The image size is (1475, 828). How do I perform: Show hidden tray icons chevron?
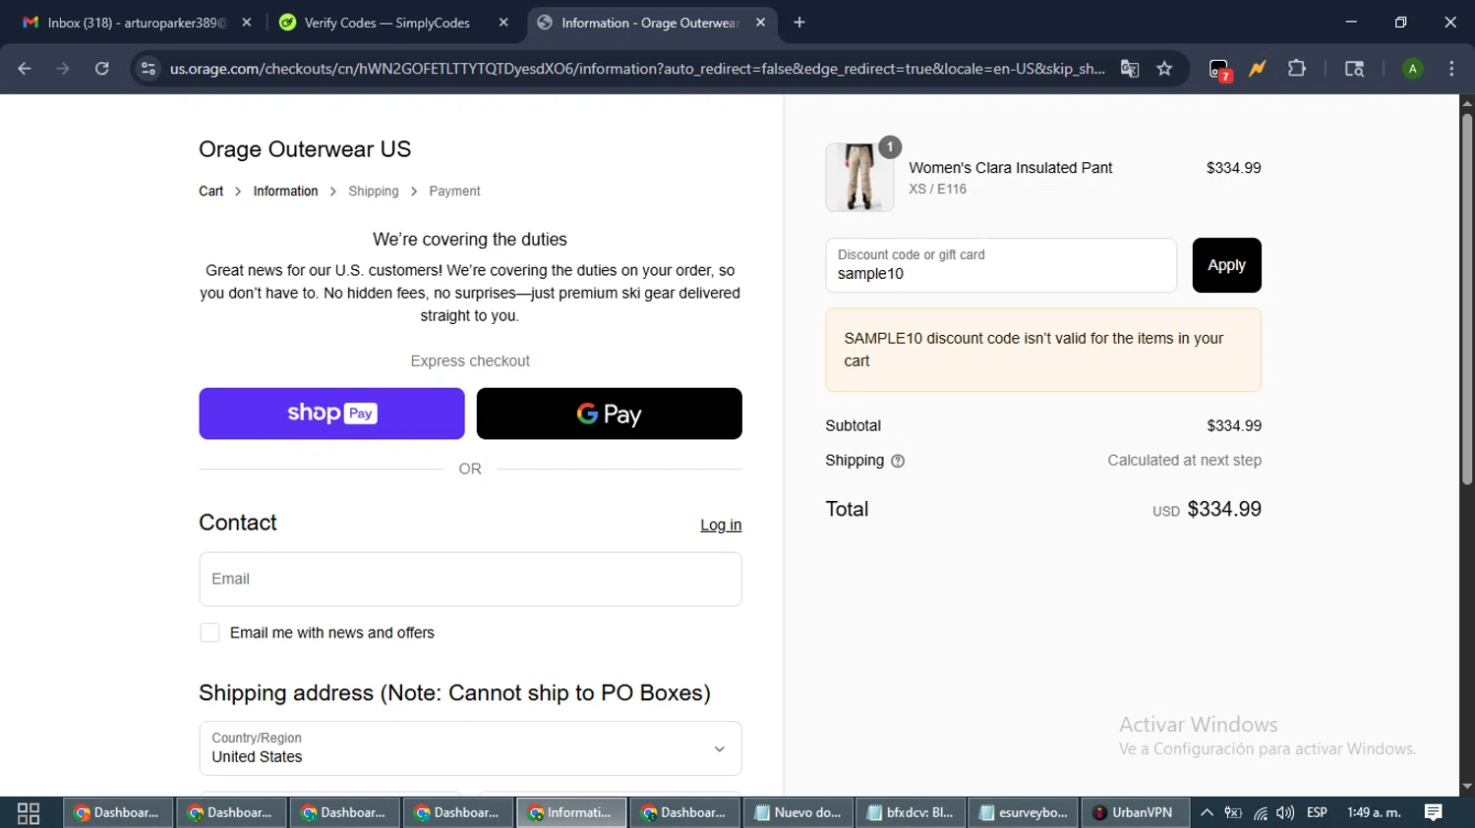point(1207,813)
